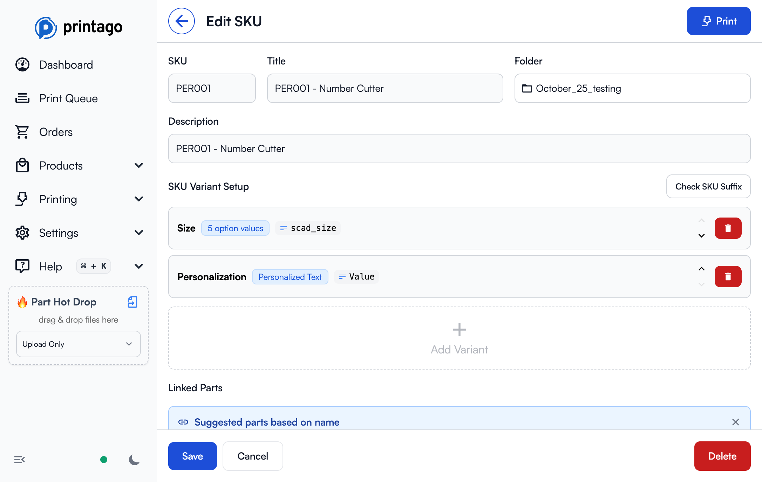
Task: Click the Part Hot Drop file icon
Action: click(132, 302)
